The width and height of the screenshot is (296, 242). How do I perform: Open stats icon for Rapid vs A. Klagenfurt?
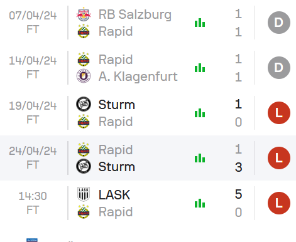[x=200, y=68]
